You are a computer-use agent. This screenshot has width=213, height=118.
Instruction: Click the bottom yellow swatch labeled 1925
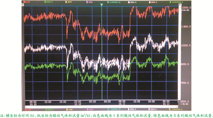(x=67, y=110)
